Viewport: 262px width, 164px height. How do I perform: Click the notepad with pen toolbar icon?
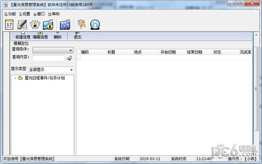pos(22,25)
